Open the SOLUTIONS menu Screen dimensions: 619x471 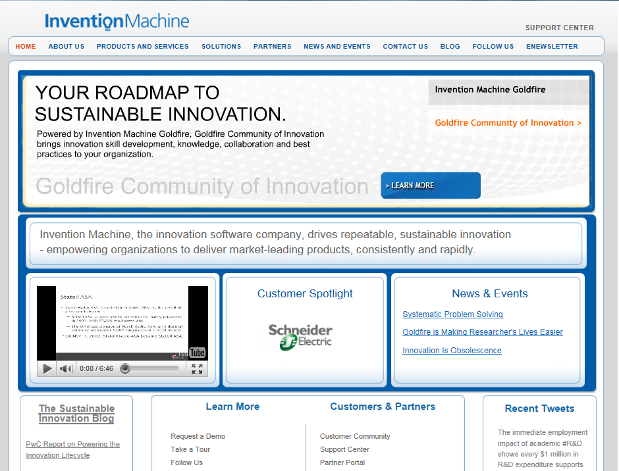pyautogui.click(x=221, y=46)
